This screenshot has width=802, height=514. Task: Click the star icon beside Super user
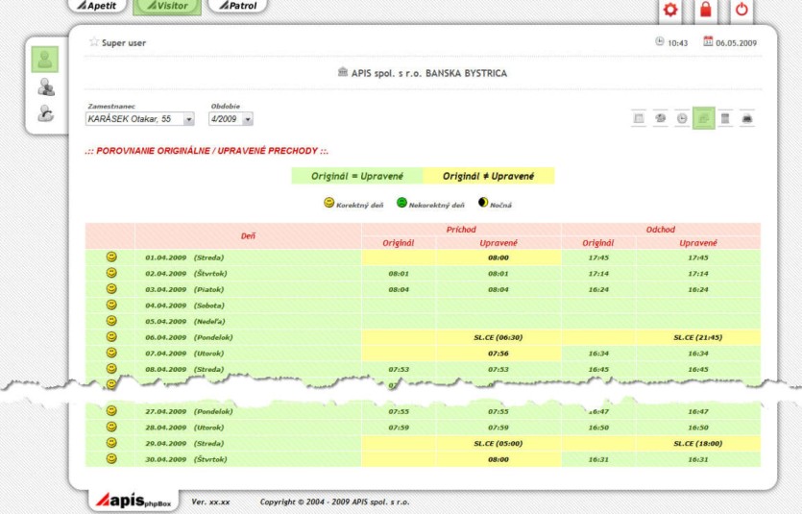tap(93, 42)
